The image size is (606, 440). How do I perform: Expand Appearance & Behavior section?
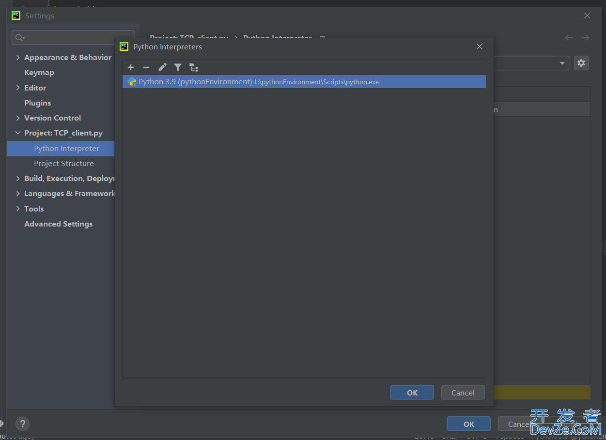click(x=18, y=57)
